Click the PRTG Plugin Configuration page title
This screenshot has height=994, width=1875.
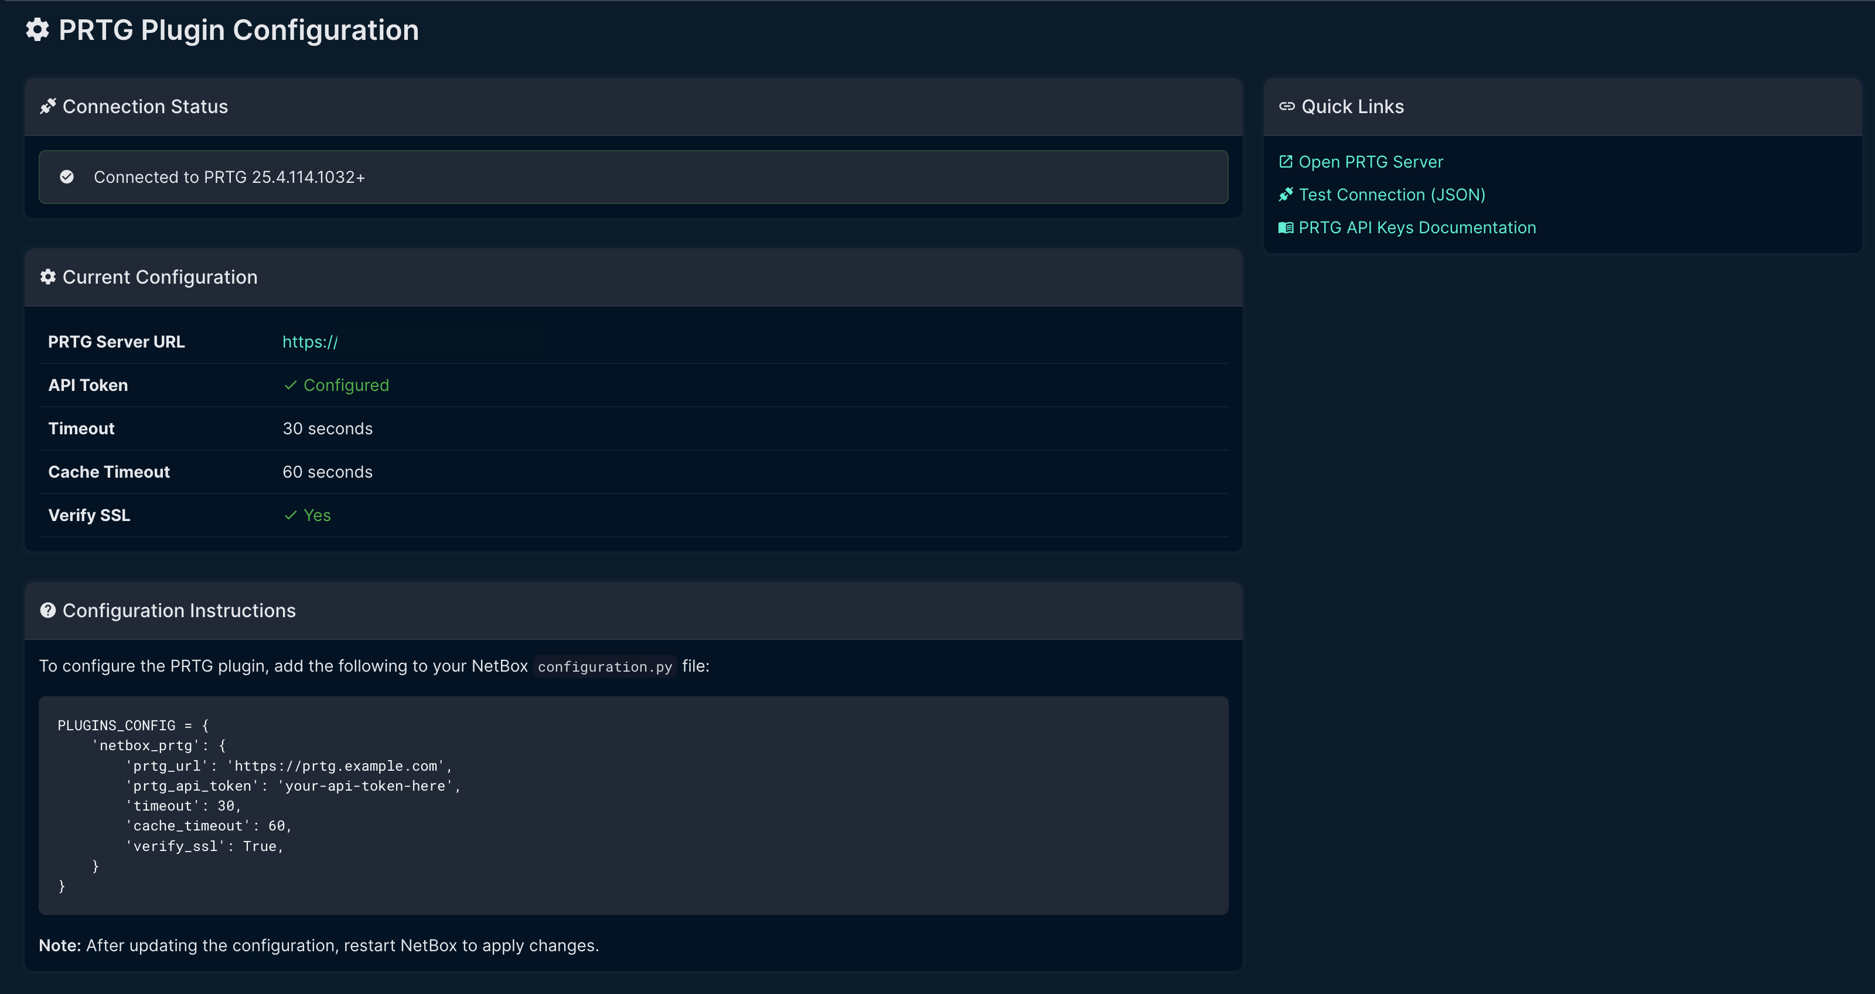click(238, 30)
